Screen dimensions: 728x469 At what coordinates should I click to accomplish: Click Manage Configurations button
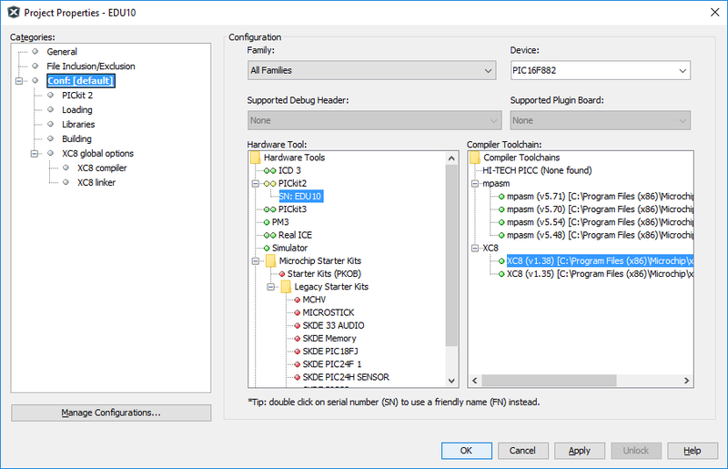(111, 413)
